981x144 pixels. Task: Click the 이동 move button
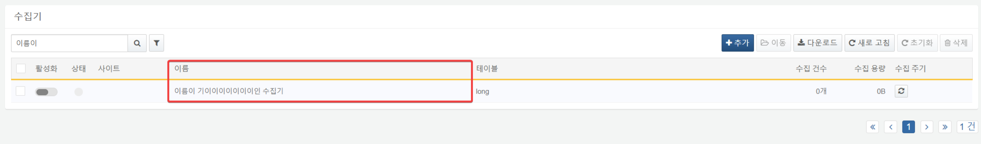[x=773, y=43]
